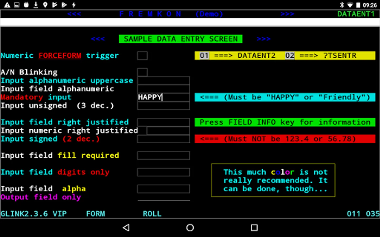Tap the Android Recent apps button

click(x=254, y=228)
